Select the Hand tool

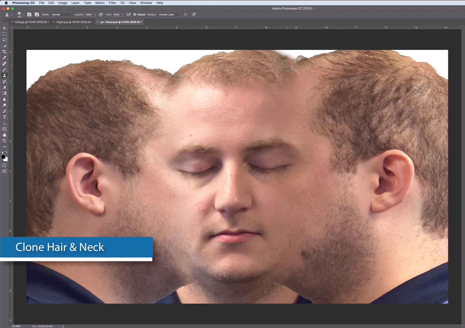tap(4, 135)
